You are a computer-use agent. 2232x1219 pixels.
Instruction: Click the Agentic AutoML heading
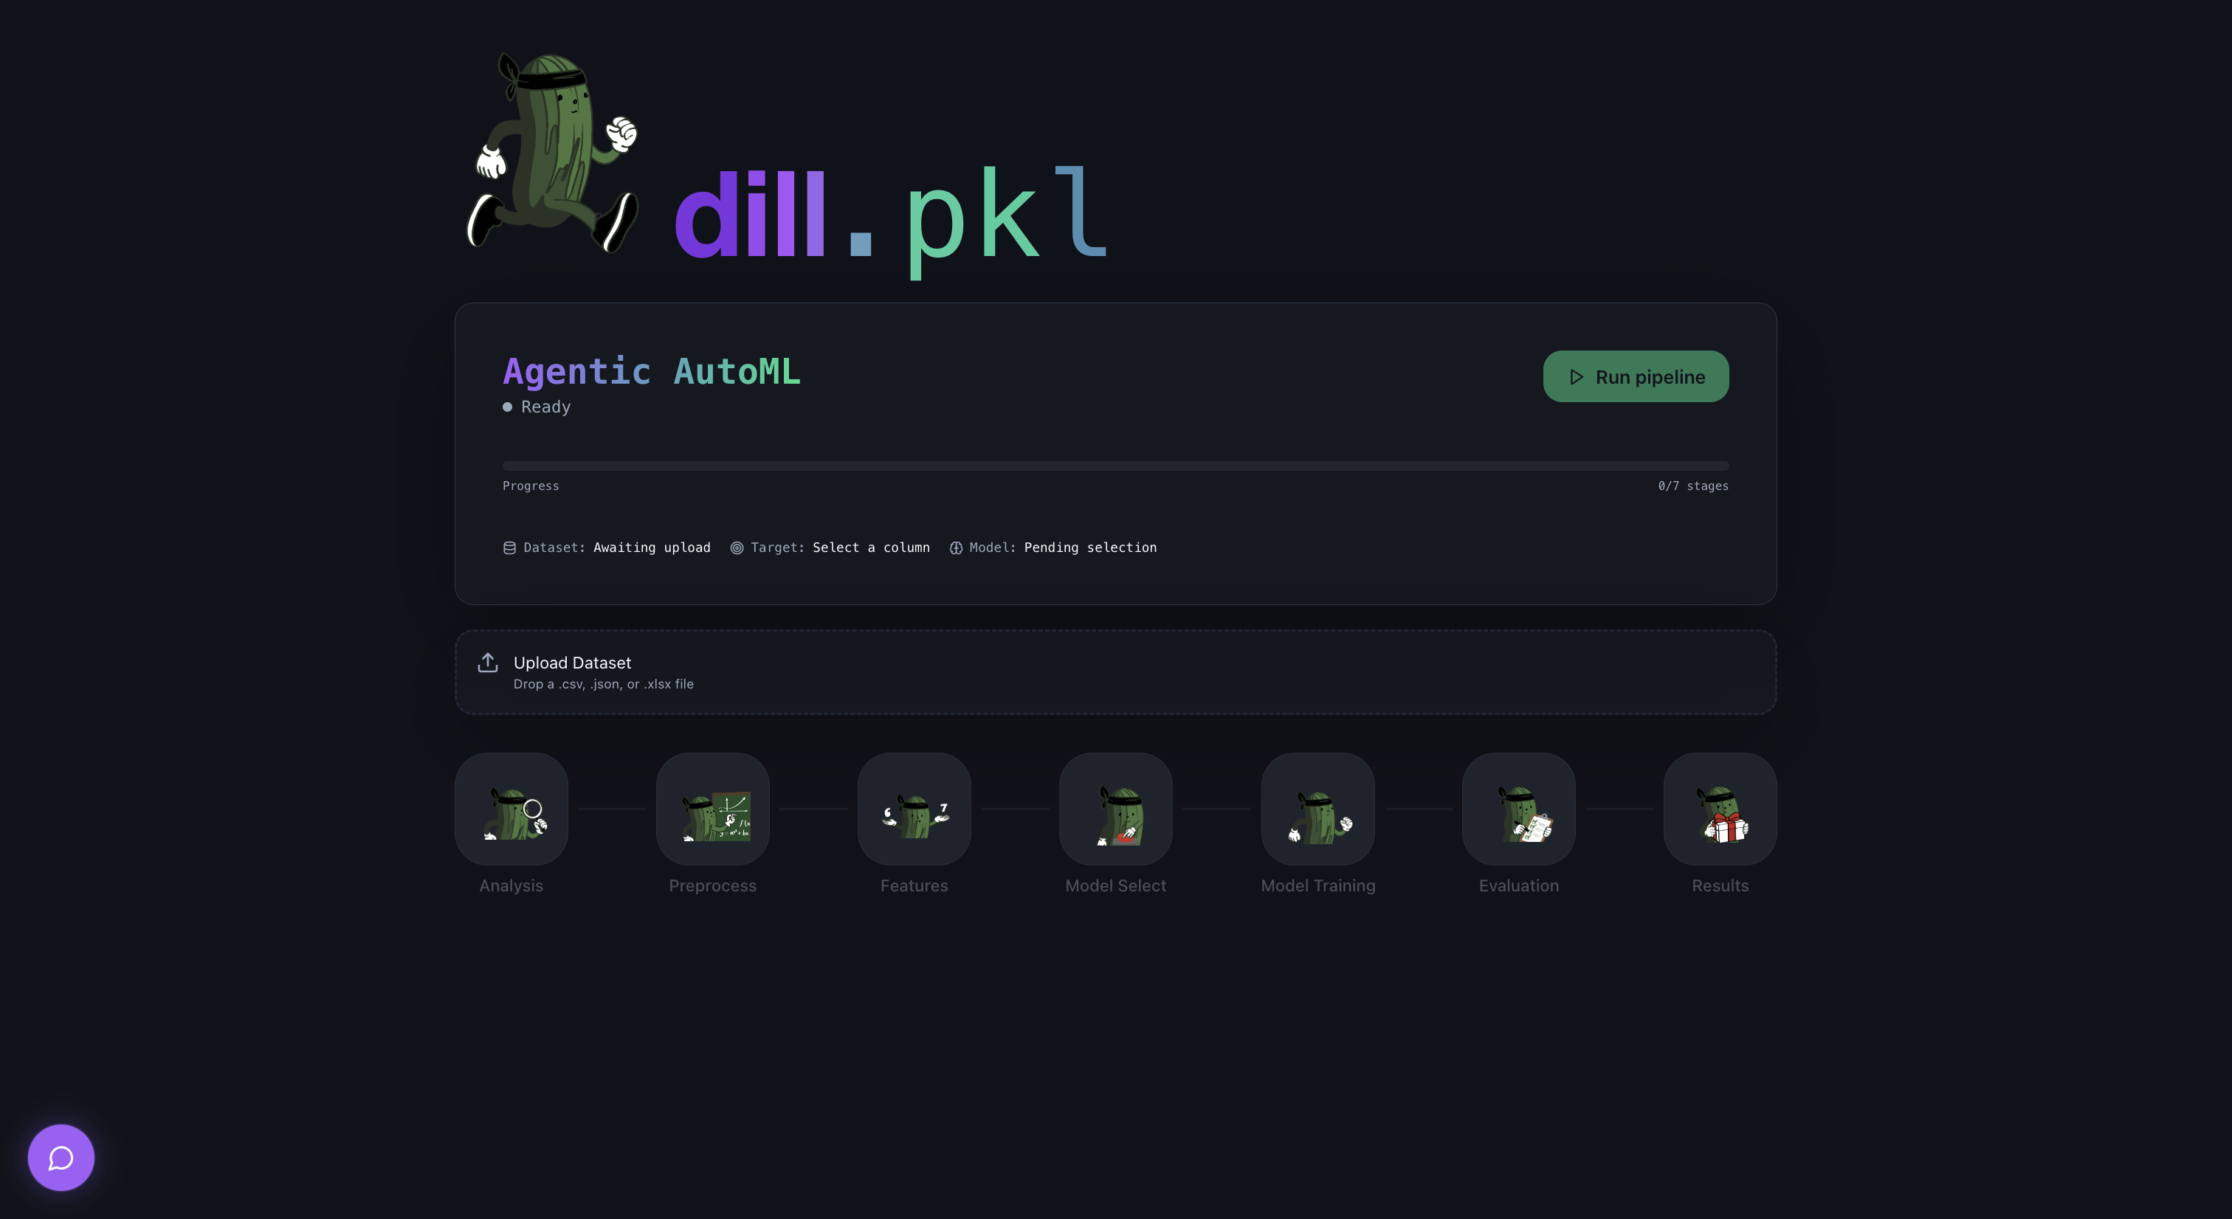click(x=652, y=372)
